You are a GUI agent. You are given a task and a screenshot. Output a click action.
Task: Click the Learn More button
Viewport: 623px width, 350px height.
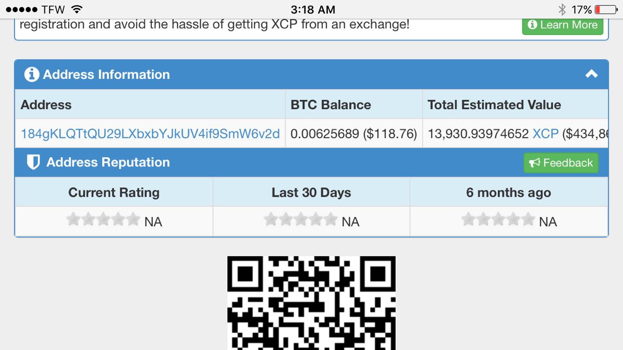(563, 25)
